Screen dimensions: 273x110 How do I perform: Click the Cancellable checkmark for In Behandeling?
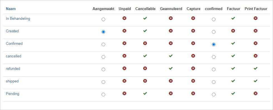click(x=145, y=18)
